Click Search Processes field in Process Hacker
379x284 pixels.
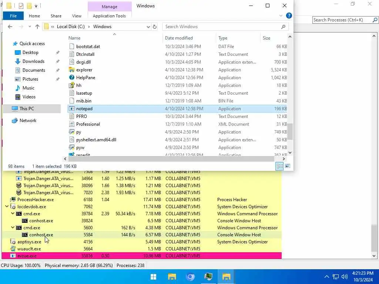[342, 20]
